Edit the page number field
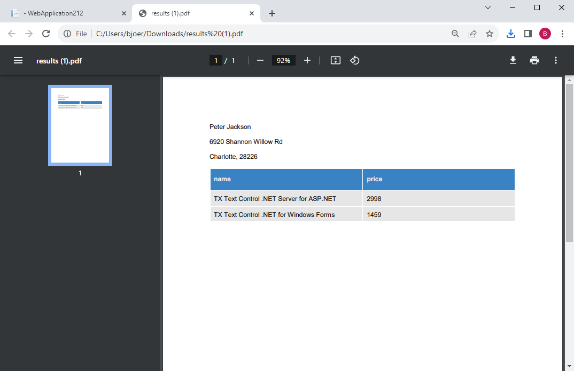Image resolution: width=574 pixels, height=371 pixels. [215, 61]
